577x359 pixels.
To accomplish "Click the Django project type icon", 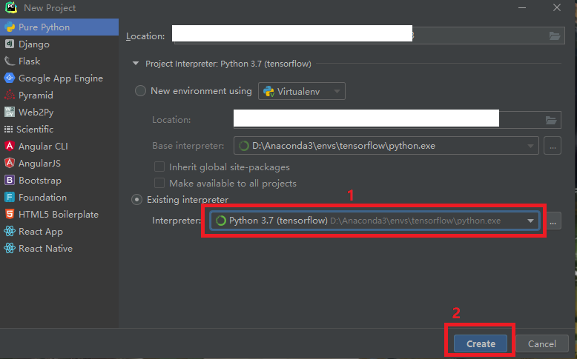I will click(10, 44).
